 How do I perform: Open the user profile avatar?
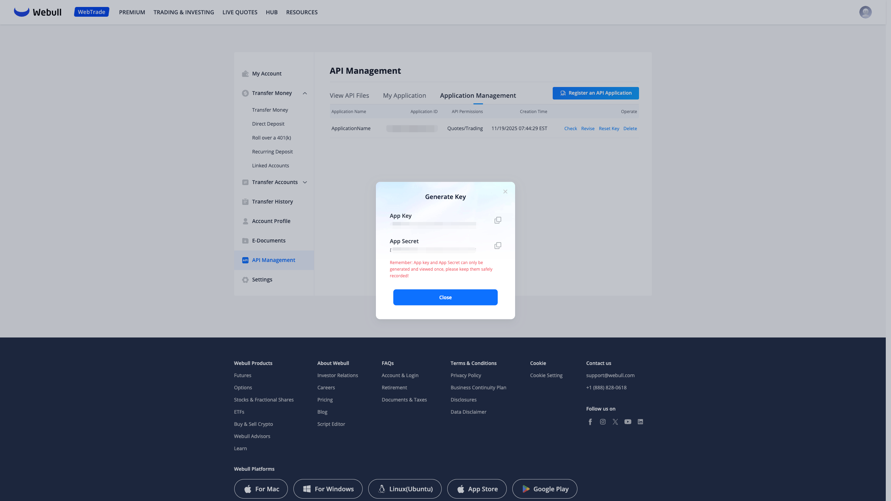pyautogui.click(x=865, y=12)
